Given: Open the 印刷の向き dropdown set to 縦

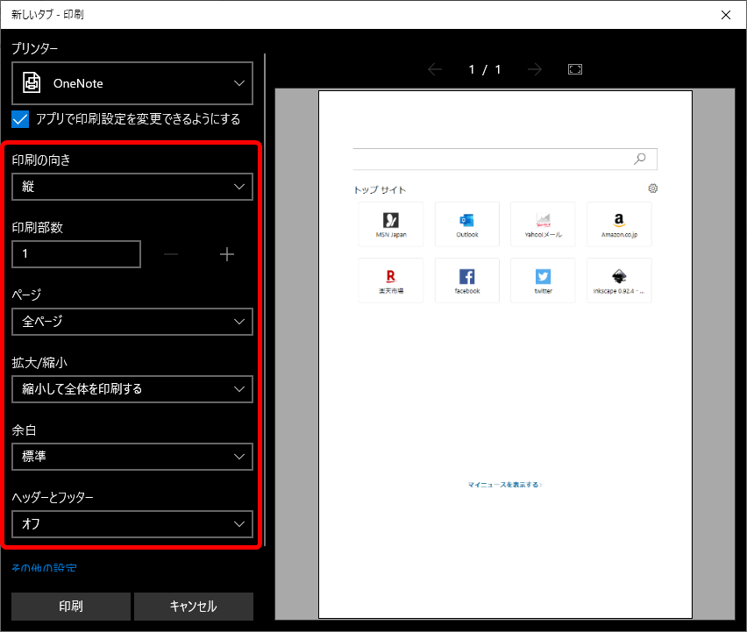Looking at the screenshot, I should point(132,186).
